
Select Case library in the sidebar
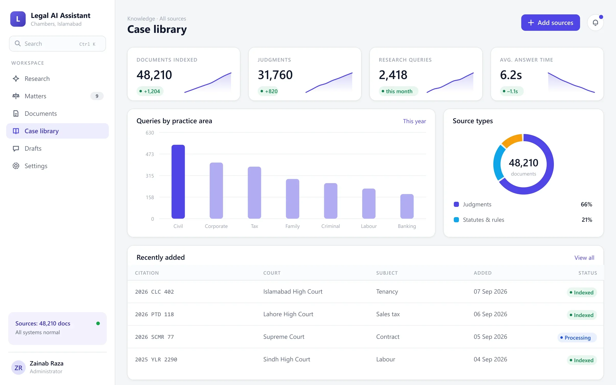coord(57,131)
